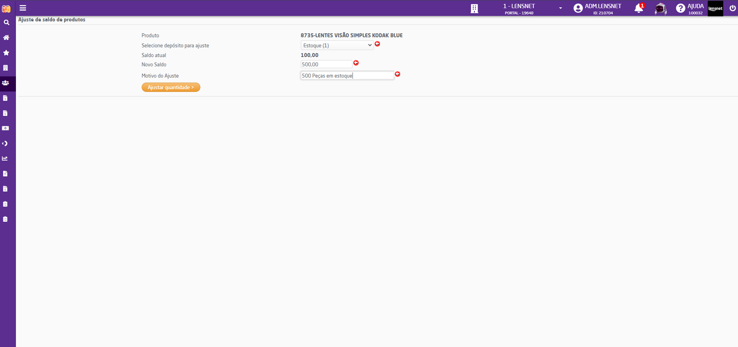Open favorites star in sidebar

(6, 53)
